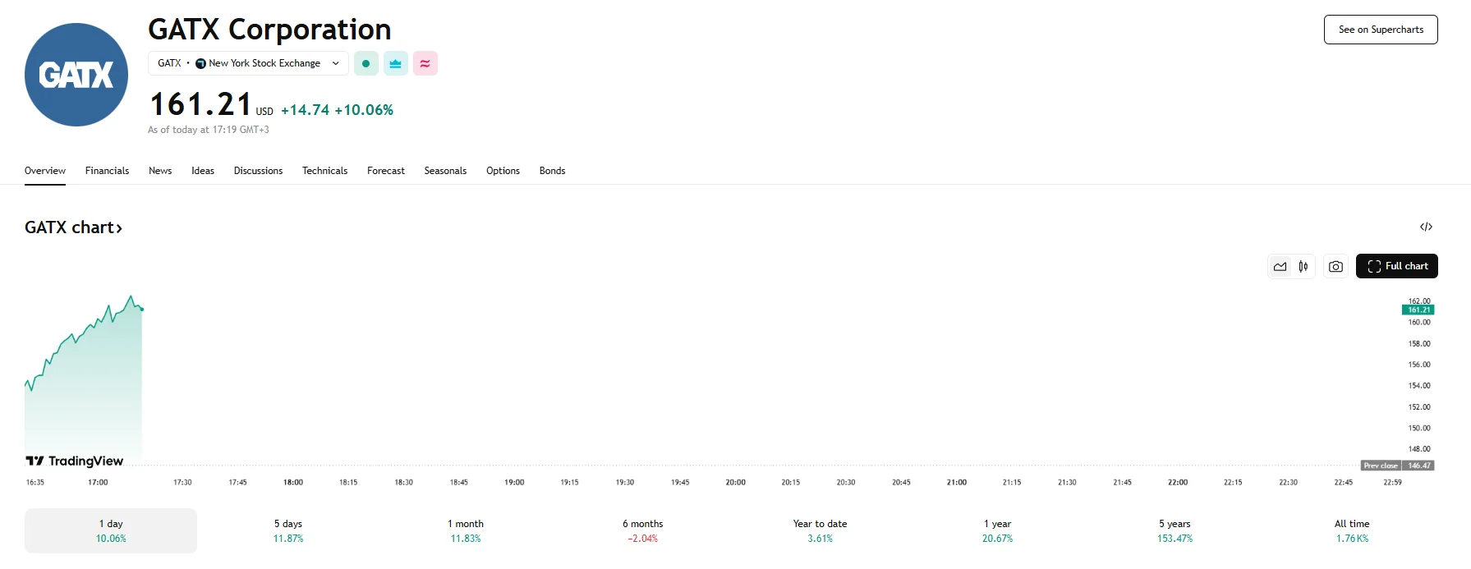Click the pink approximate-sign badge icon
The height and width of the screenshot is (569, 1471).
(425, 63)
